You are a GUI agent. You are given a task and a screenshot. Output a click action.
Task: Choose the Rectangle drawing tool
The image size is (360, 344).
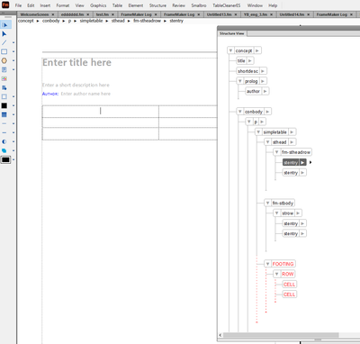coord(4,51)
